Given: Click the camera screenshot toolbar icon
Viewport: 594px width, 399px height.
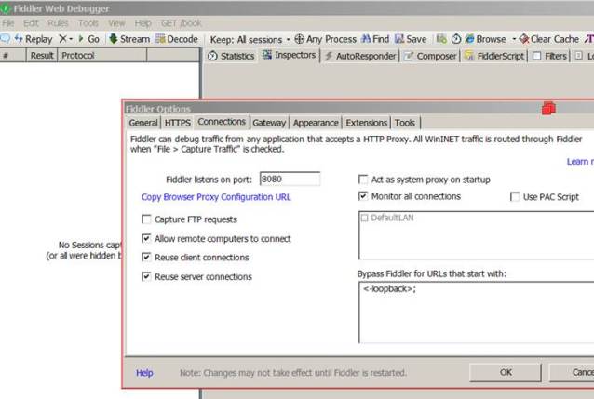Looking at the screenshot, I should coord(441,39).
